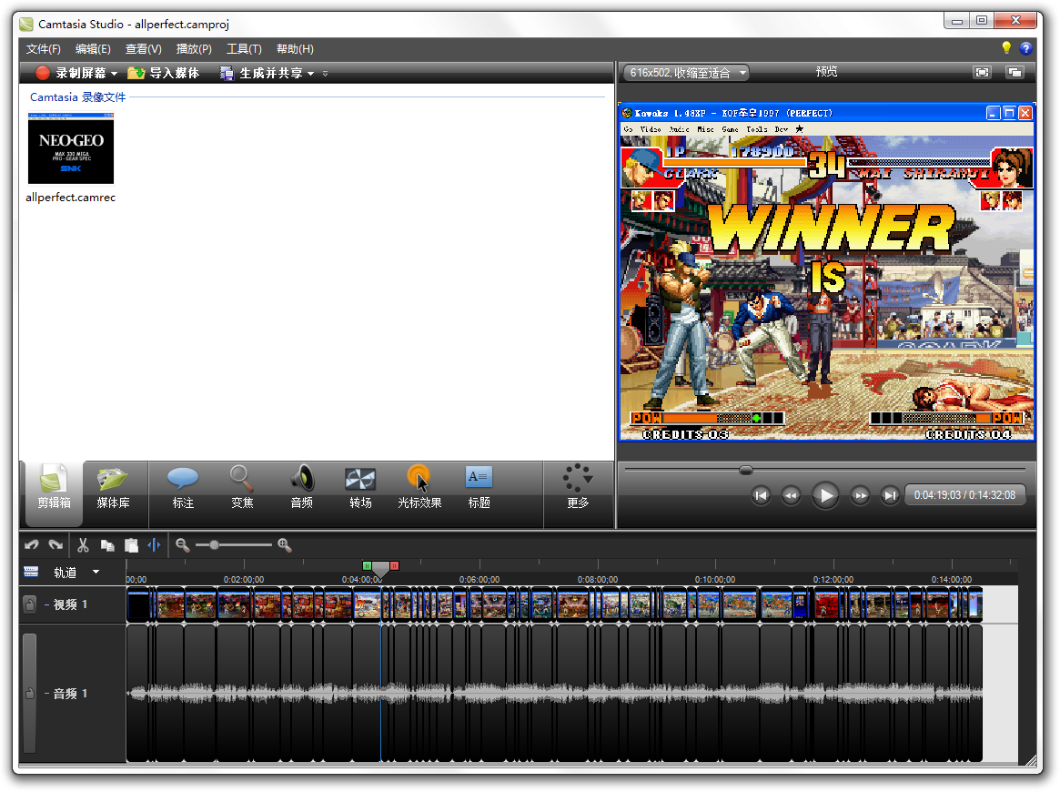Viewport: 1060px width, 792px height.
Task: Click the Camtasia 录像文件 group heading
Action: pos(77,97)
